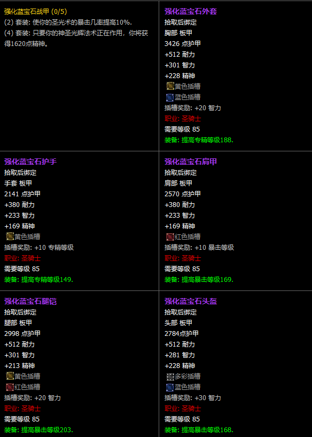312x437 pixels.
Task: Select 插槽奖励: +10 专精等级 on 护手
Action: tap(39, 248)
